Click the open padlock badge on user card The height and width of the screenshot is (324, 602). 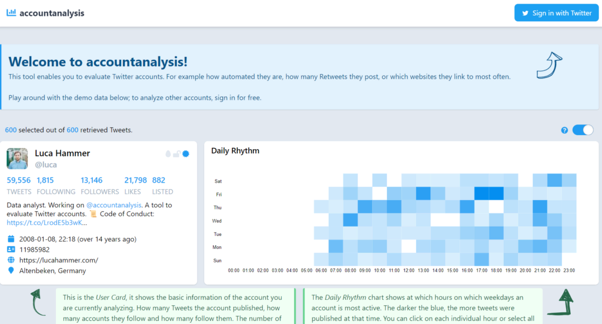(x=176, y=154)
